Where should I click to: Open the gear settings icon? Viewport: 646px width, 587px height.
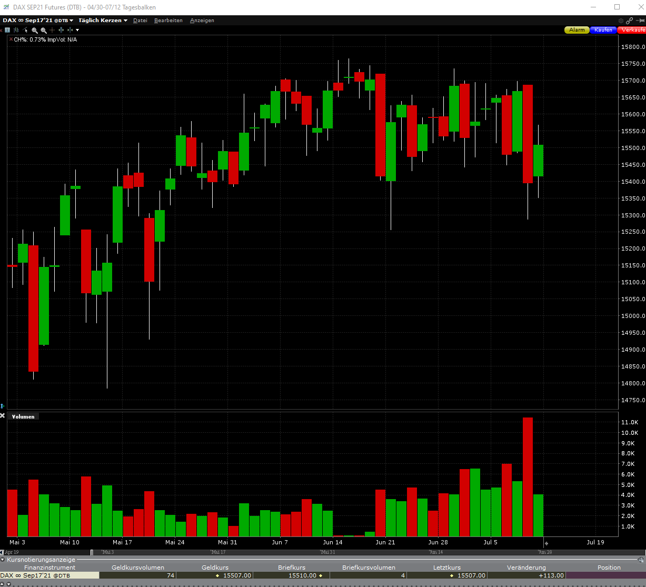point(621,21)
